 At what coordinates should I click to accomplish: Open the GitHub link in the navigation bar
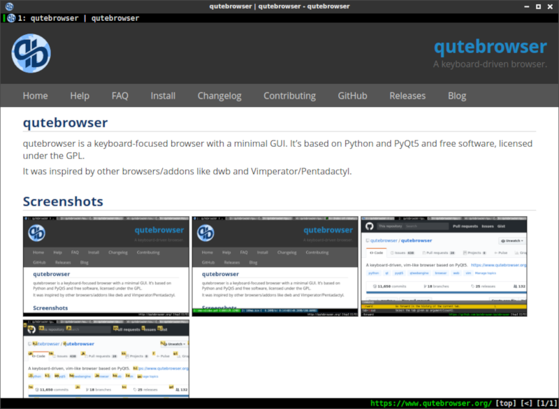pos(352,96)
